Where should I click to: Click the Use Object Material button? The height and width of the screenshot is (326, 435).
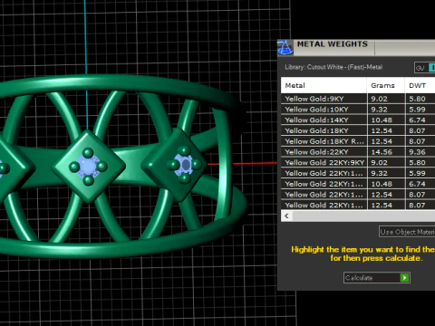click(407, 232)
